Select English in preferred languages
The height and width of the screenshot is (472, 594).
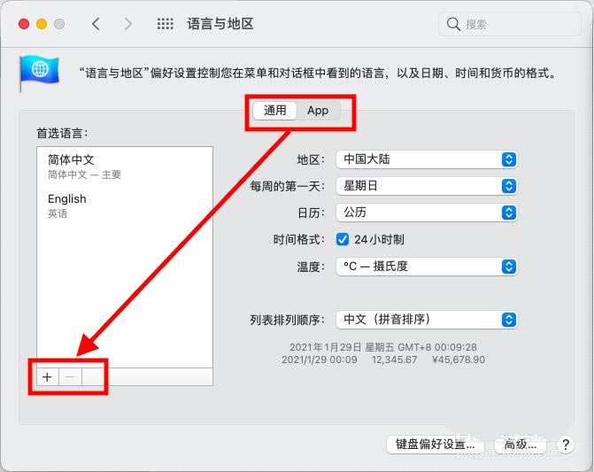[125, 205]
